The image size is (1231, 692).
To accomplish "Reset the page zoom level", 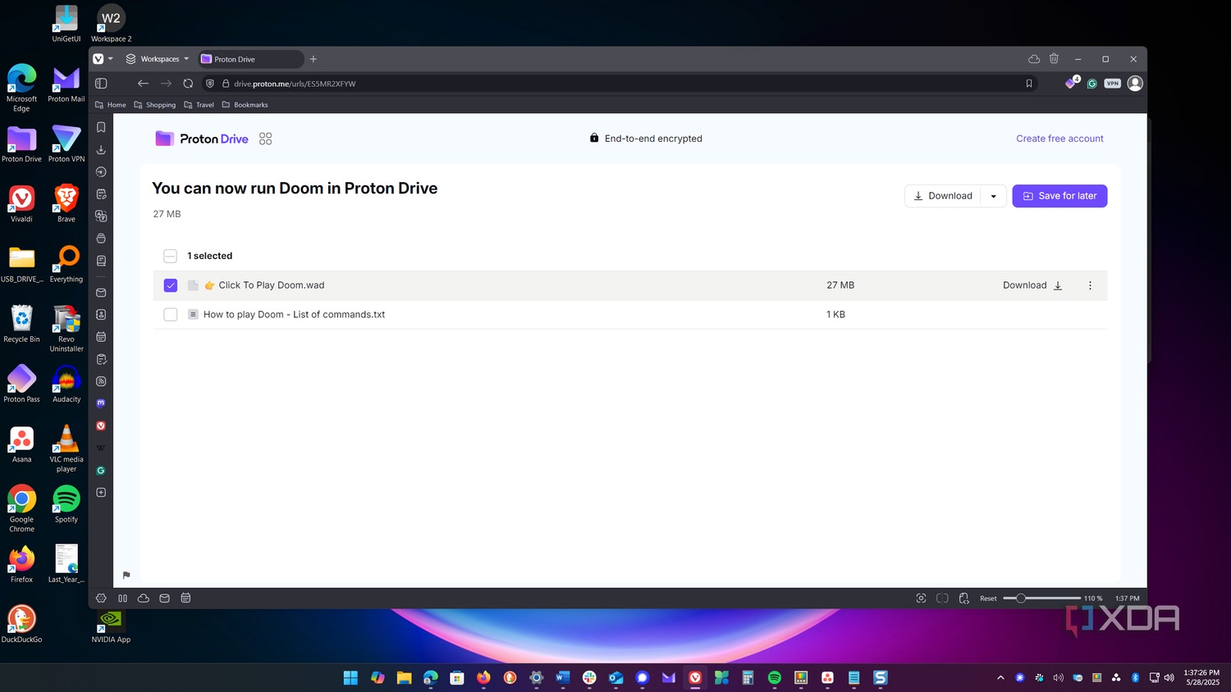I will point(988,599).
